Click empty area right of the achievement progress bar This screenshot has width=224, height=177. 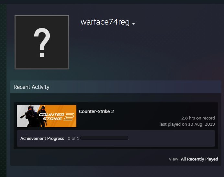[x=172, y=138]
